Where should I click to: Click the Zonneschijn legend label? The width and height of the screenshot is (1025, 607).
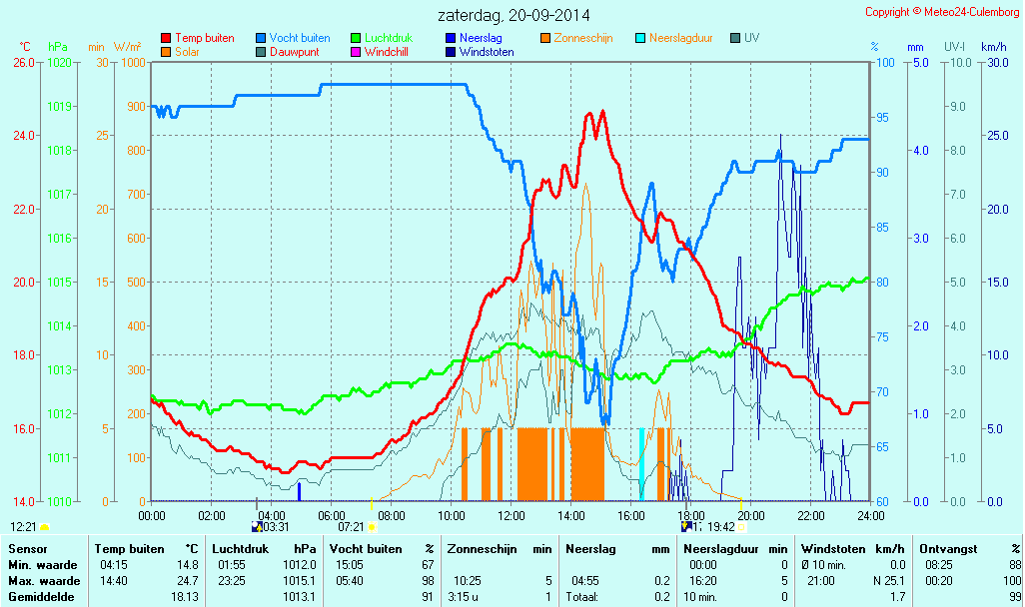[583, 38]
